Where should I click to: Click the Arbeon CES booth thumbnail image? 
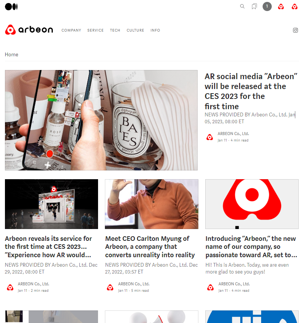[x=51, y=204]
